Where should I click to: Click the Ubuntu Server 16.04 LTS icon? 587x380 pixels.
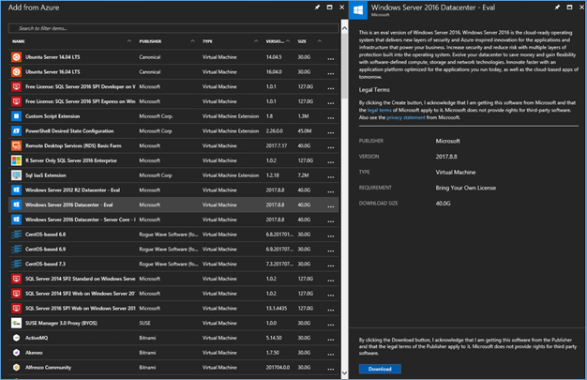16,71
